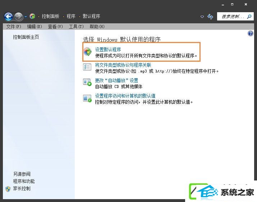Click the 使文件类型或协议(如 .mp3 description
The height and width of the screenshot is (202, 257).
click(x=157, y=71)
